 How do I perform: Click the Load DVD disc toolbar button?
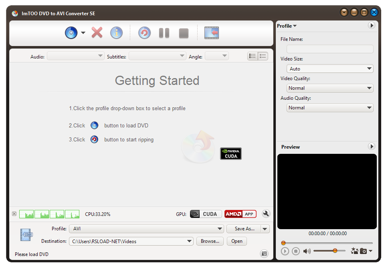tap(71, 32)
